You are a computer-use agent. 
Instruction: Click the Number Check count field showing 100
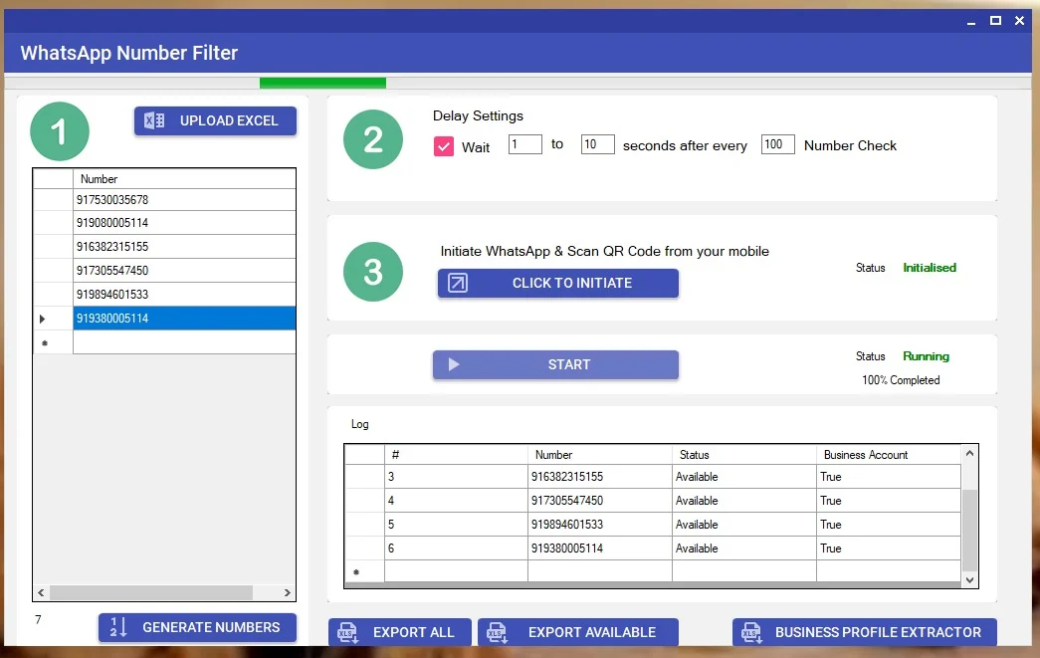pos(777,145)
